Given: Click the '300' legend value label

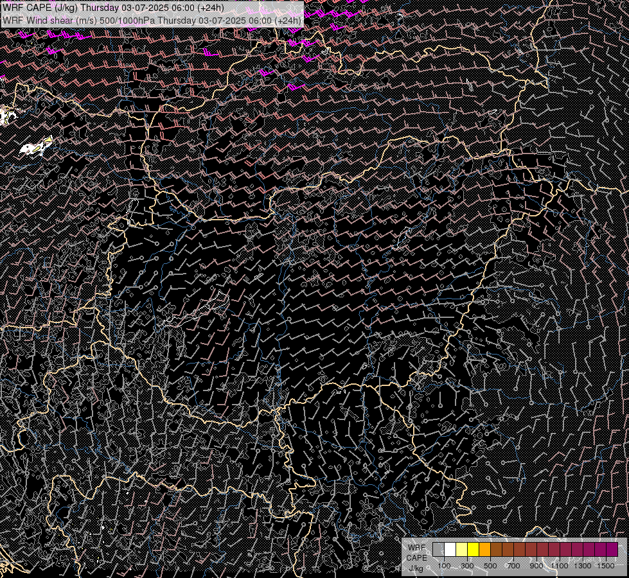Looking at the screenshot, I should pyautogui.click(x=467, y=566).
